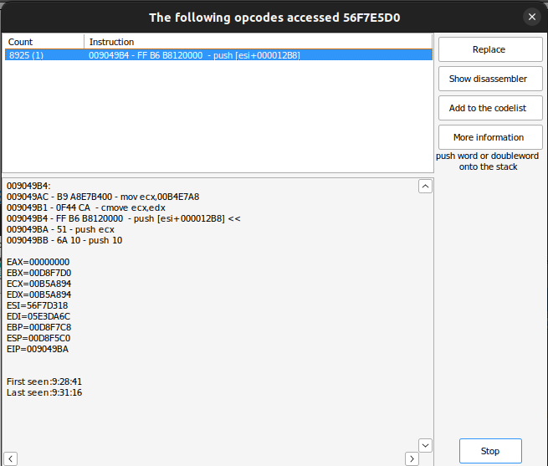Click the highlighted push [esi+000012B8] << line
548x466 pixels.
pyautogui.click(x=123, y=218)
